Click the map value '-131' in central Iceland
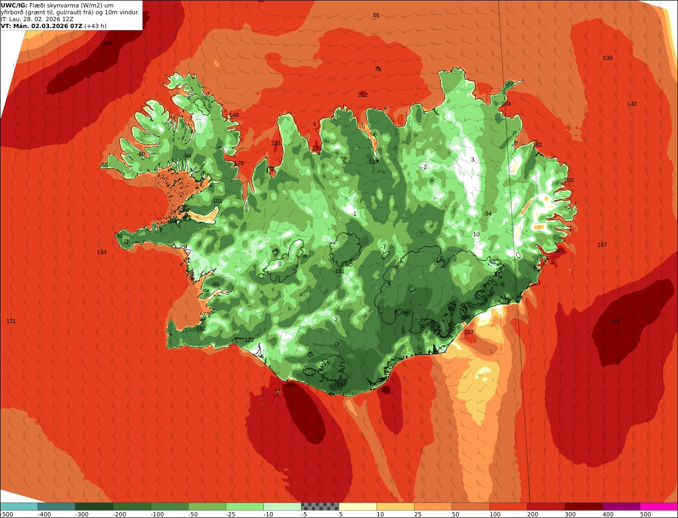Image resolution: width=678 pixels, height=518 pixels. 339,271
